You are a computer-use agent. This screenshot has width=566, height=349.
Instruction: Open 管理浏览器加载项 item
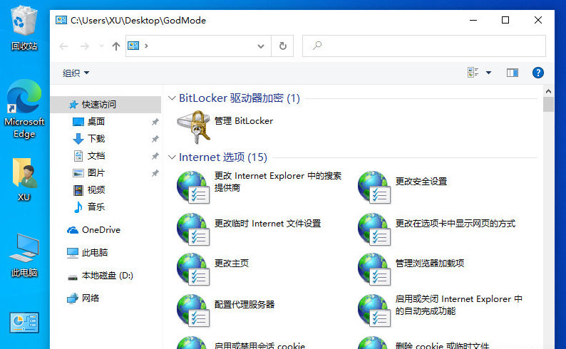tap(411, 269)
